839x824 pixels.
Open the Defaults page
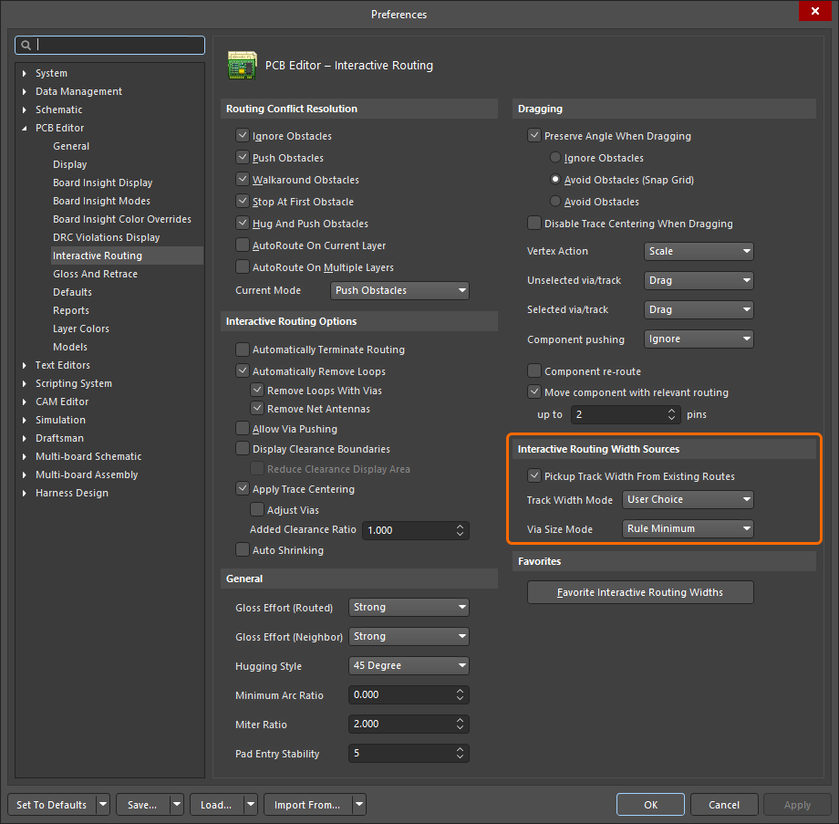click(72, 292)
